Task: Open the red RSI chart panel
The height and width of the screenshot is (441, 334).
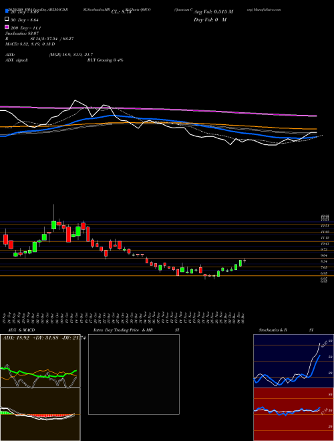Action: [293, 414]
